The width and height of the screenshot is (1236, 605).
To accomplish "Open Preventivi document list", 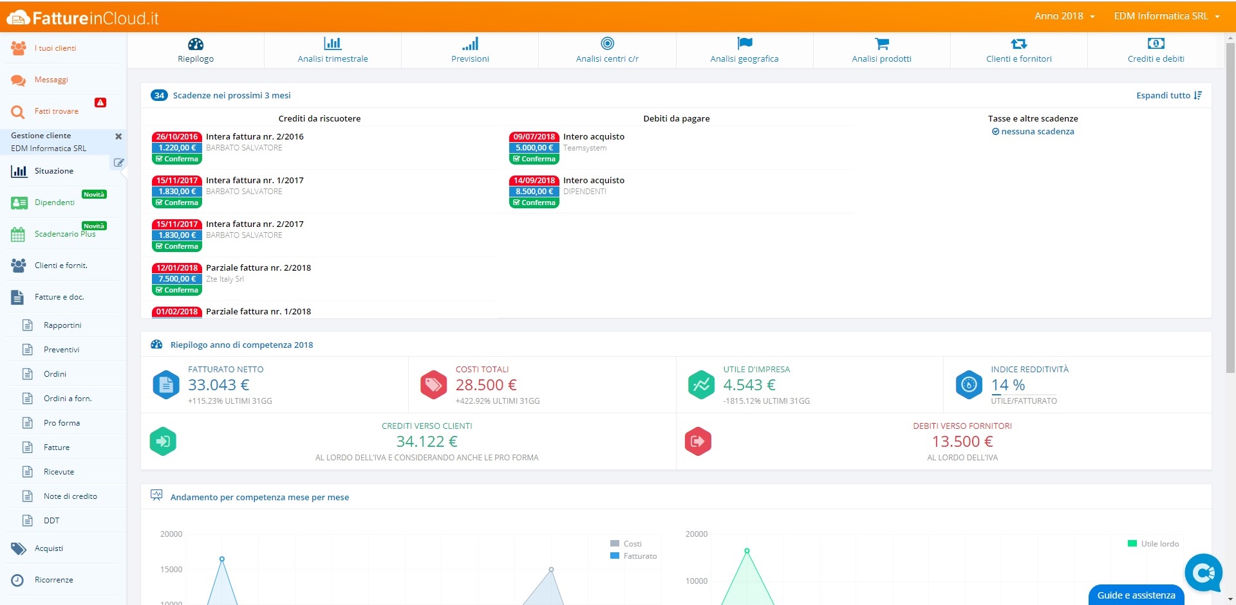I will pos(62,350).
